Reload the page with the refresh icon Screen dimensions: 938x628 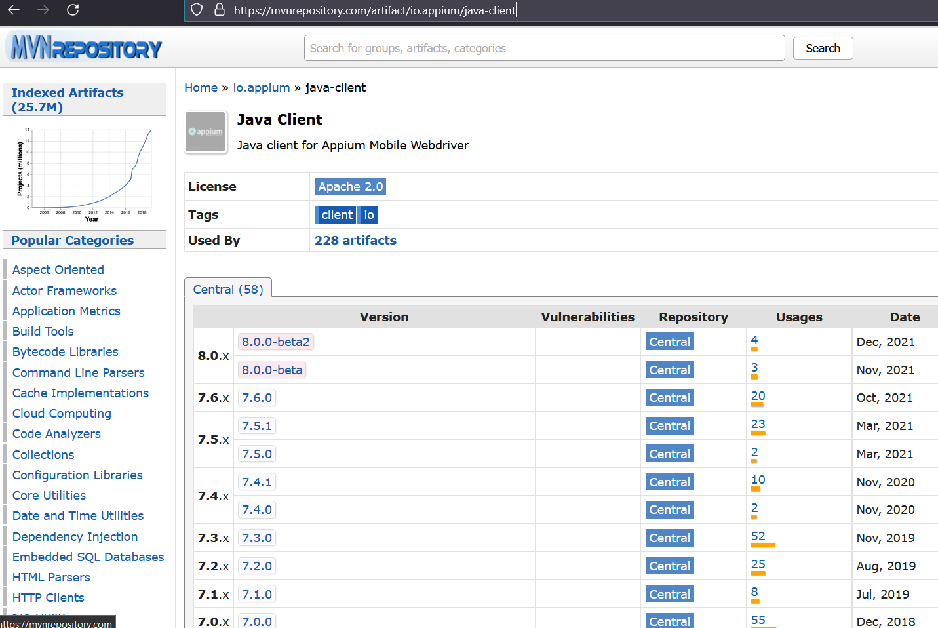pyautogui.click(x=73, y=10)
